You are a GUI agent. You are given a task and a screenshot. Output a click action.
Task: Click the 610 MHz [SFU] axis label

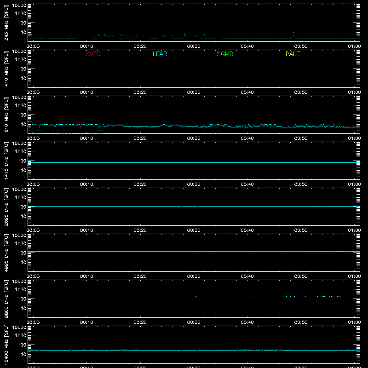coord(6,115)
